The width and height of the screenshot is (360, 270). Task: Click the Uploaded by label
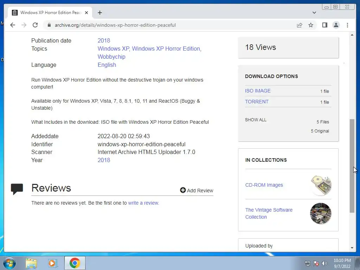tap(259, 246)
